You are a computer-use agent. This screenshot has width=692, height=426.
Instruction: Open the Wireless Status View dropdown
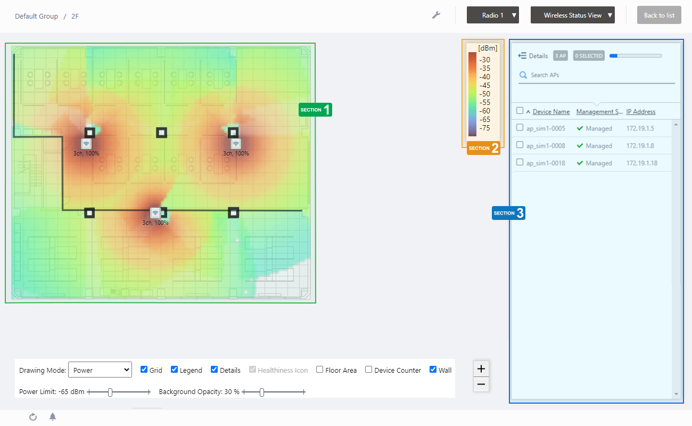coord(572,15)
